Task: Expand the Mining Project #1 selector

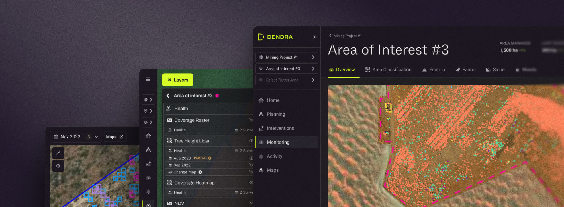Action: point(287,57)
